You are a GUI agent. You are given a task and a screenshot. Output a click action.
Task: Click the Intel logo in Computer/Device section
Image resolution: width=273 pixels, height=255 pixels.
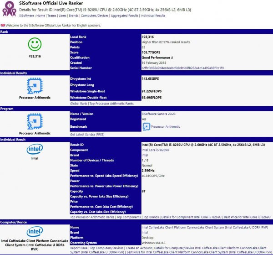point(35,231)
